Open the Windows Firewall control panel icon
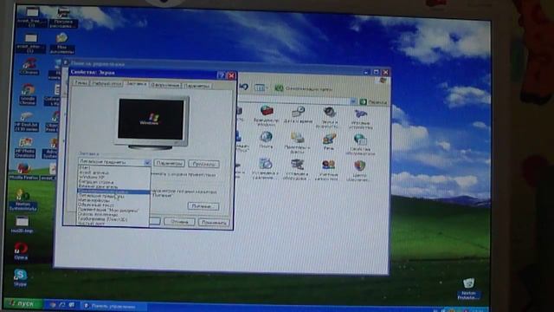This screenshot has width=554, height=312. pyautogui.click(x=267, y=115)
